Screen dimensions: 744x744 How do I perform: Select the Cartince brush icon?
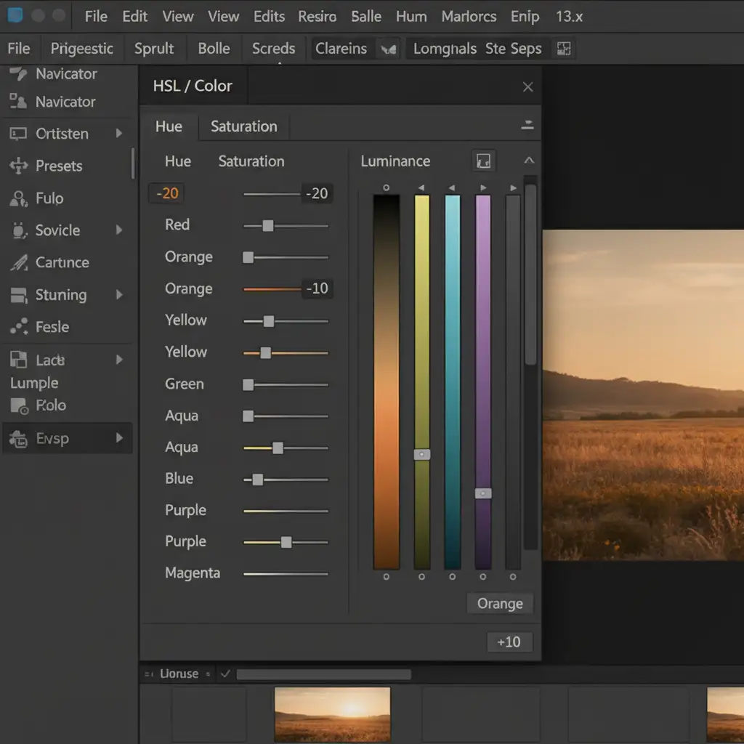[19, 262]
